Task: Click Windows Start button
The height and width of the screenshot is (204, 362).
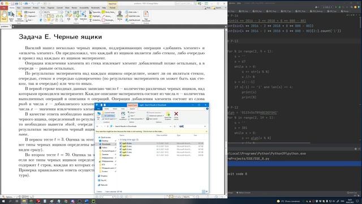Action: point(3,201)
